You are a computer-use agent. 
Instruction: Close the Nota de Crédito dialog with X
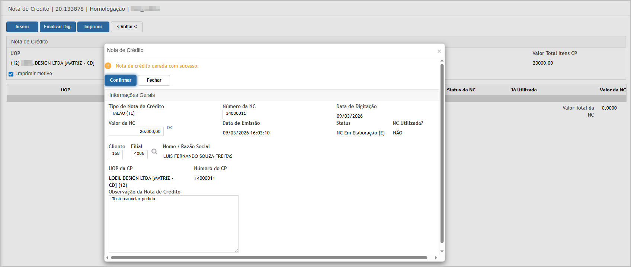439,51
